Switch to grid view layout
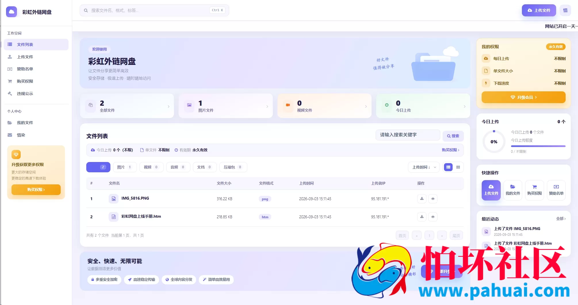This screenshot has width=578, height=305. (458, 167)
